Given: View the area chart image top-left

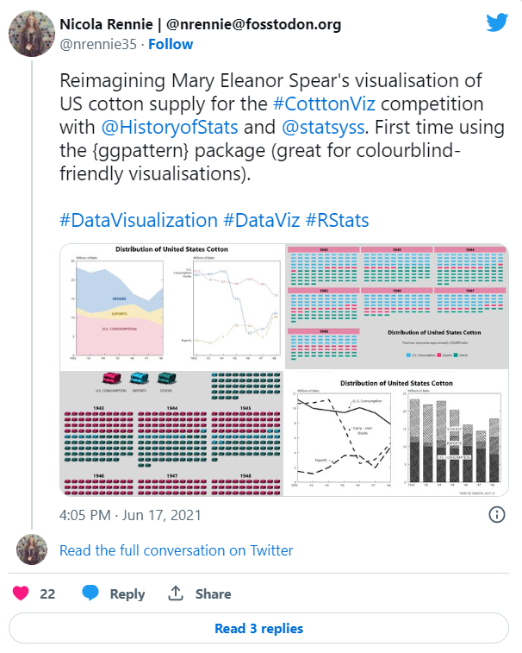Looking at the screenshot, I should click(172, 307).
